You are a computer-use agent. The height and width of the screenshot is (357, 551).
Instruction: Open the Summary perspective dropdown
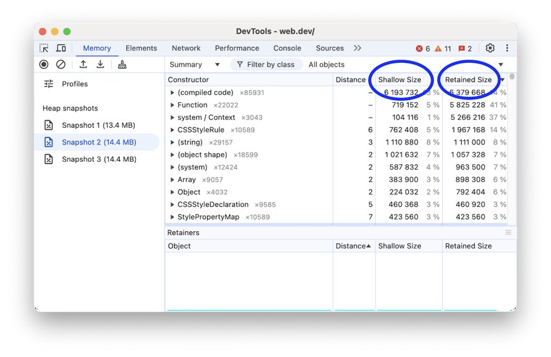tap(194, 64)
